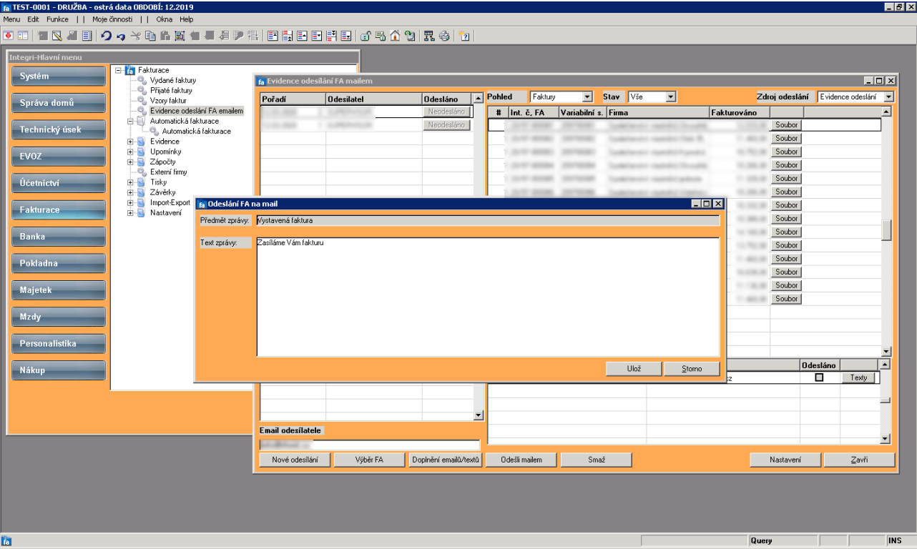Click the green open padlock toolbar icon
The width and height of the screenshot is (917, 549).
tap(366, 36)
